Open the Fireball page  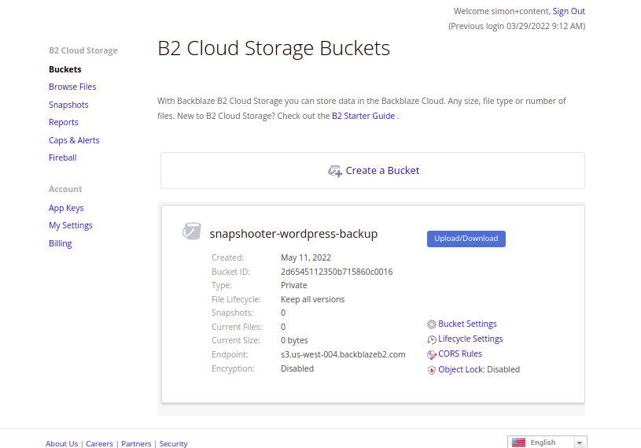click(x=63, y=157)
